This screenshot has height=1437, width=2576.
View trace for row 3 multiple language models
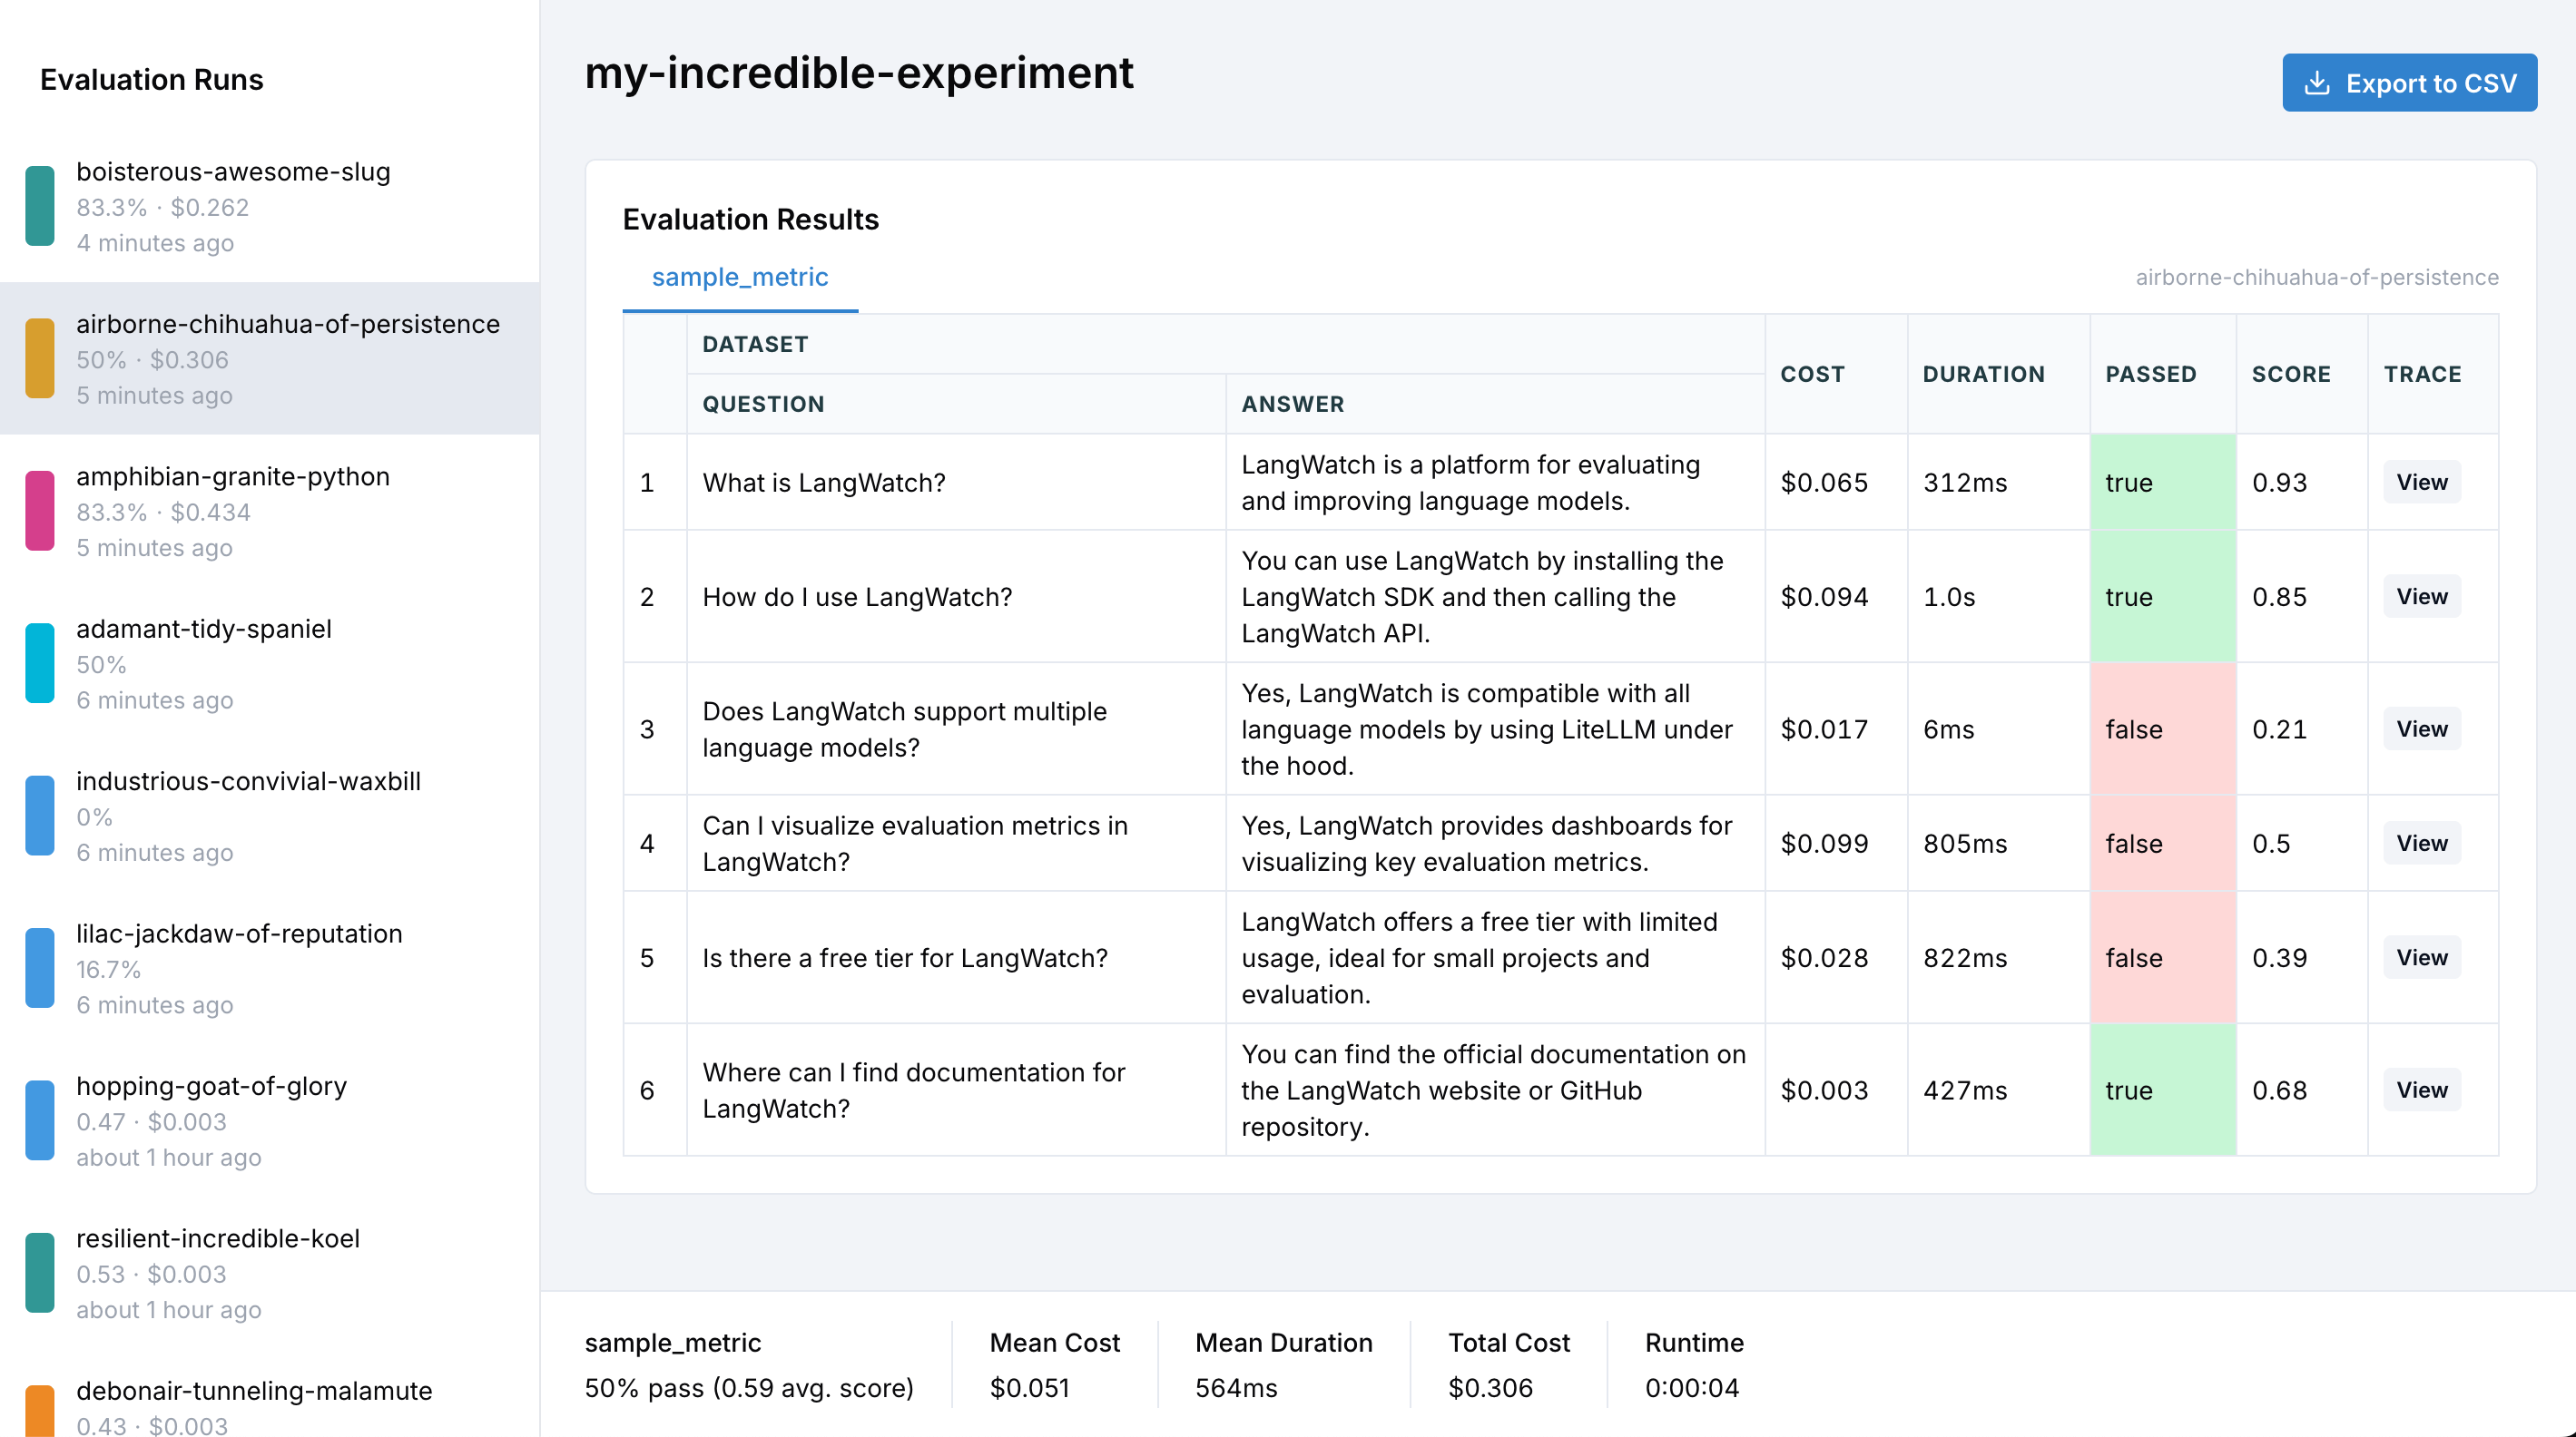point(2421,728)
